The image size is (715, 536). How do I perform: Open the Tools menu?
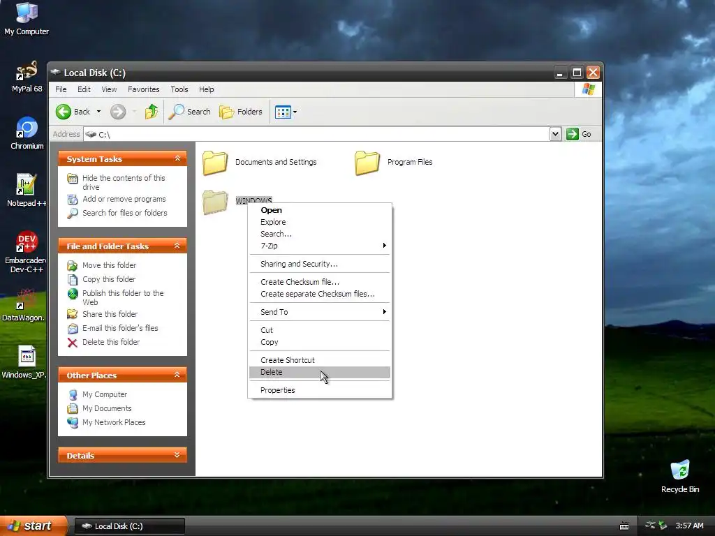coord(179,89)
